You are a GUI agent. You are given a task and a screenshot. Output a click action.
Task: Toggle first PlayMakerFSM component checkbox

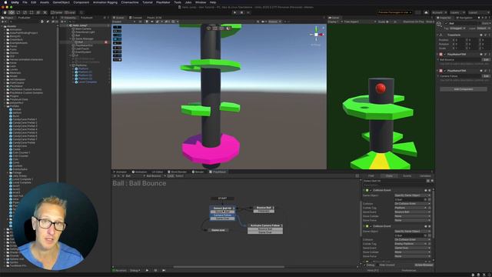[x=445, y=55]
